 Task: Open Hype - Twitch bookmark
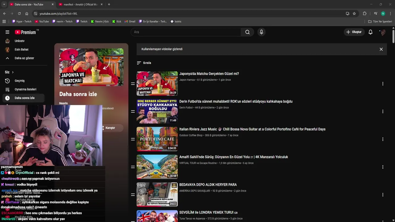(22, 22)
